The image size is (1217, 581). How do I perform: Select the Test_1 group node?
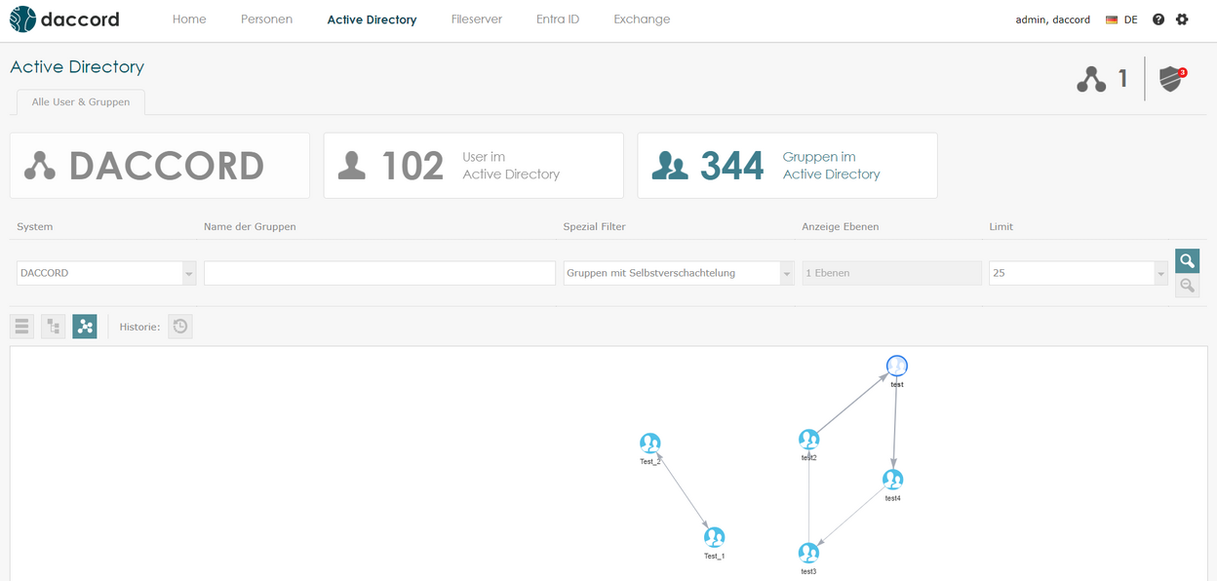[715, 537]
